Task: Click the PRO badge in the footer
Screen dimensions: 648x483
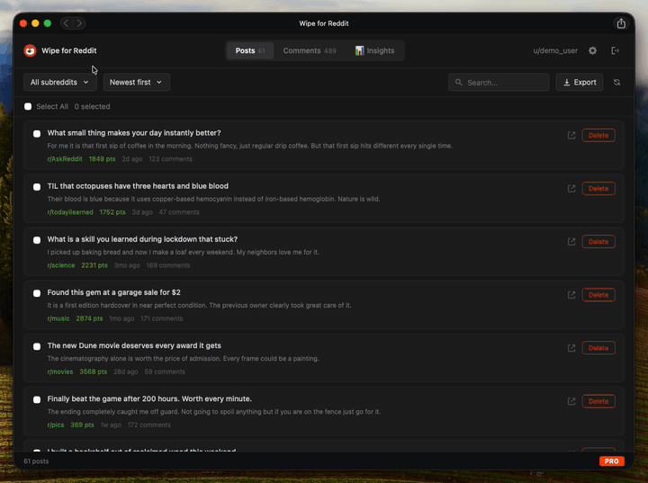Action: point(612,461)
